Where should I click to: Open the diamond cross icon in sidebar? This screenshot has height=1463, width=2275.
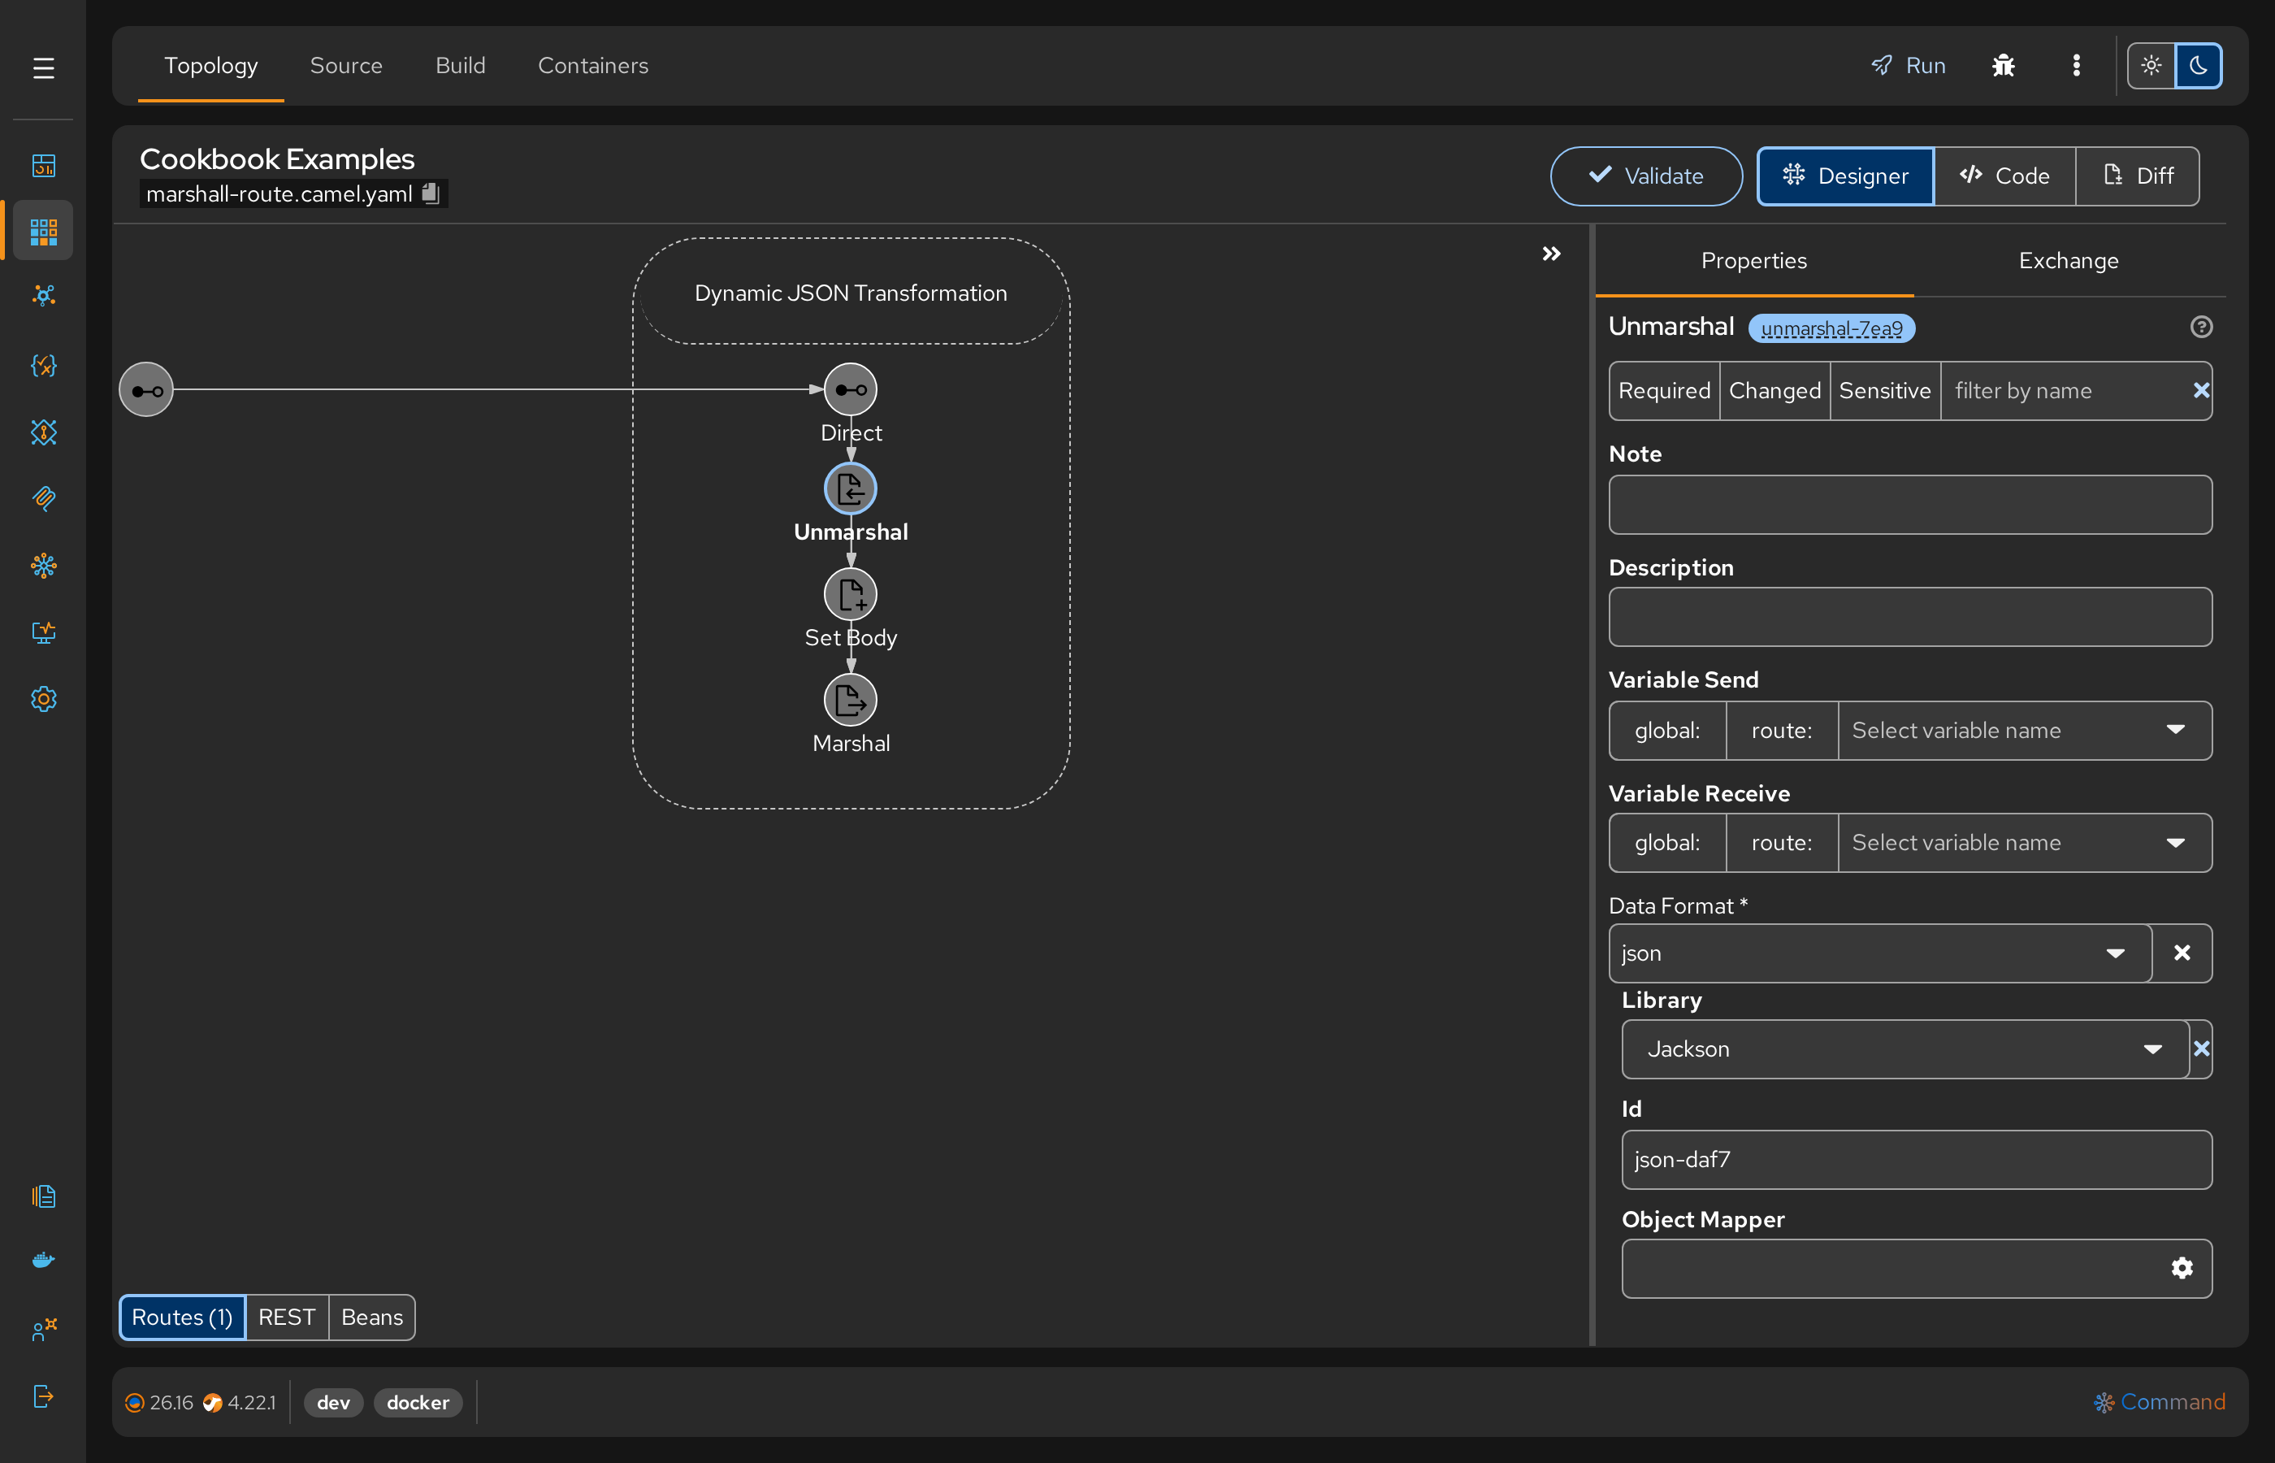[x=44, y=432]
